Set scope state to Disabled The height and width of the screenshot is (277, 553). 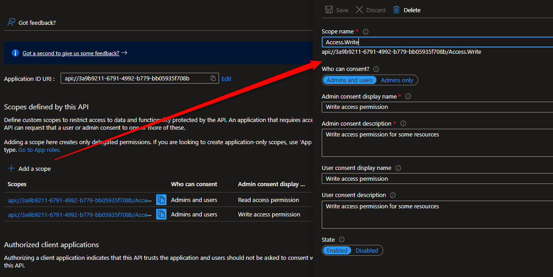tap(367, 250)
